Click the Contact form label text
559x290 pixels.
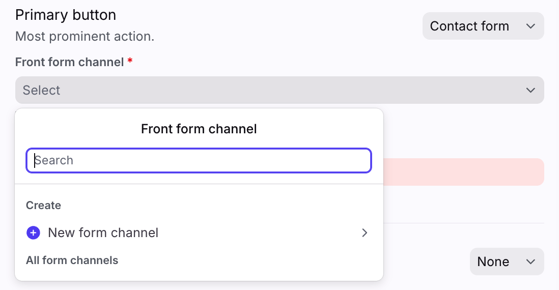[x=469, y=26]
